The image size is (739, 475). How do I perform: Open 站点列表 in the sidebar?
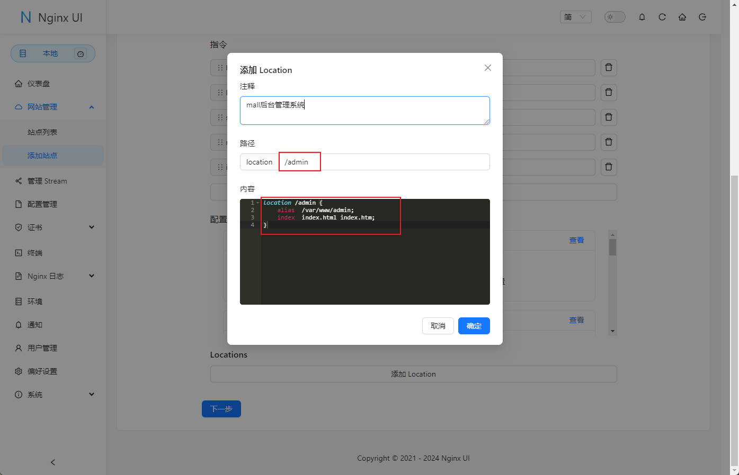pyautogui.click(x=42, y=132)
